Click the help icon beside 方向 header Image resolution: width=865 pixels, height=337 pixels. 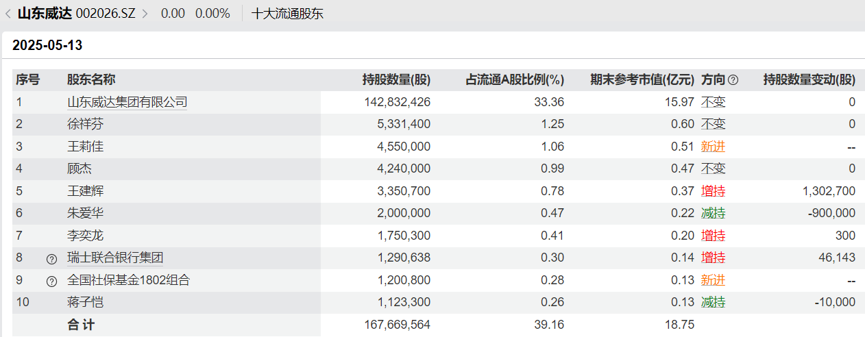(x=733, y=80)
